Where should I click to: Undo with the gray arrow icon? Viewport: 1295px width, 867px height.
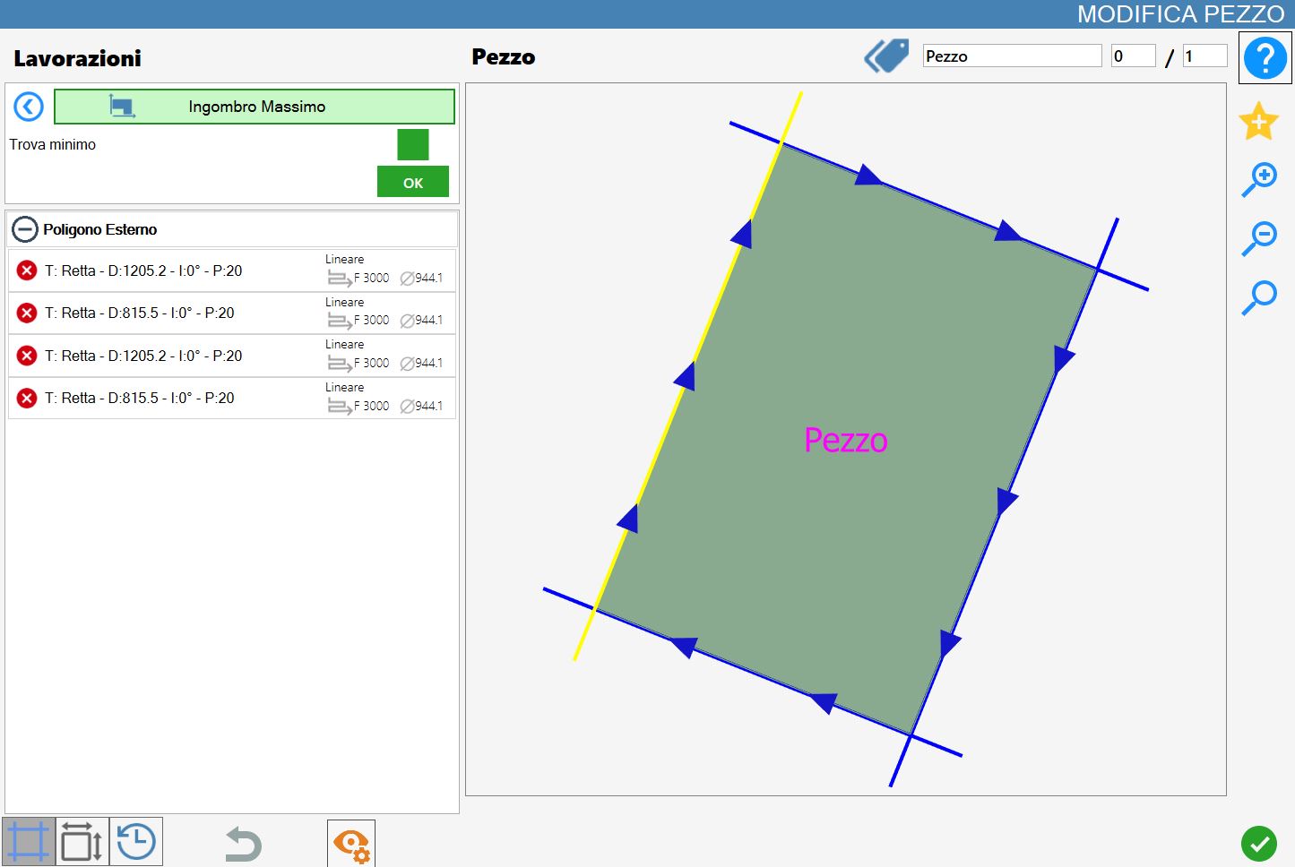point(243,844)
